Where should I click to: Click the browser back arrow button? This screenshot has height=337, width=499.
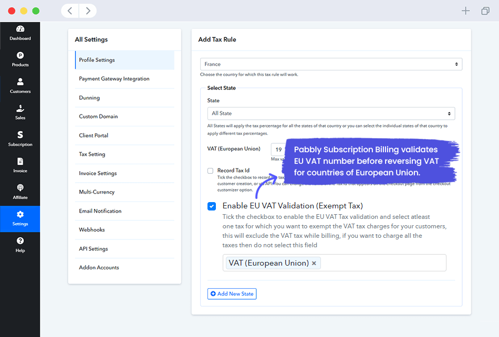(x=70, y=10)
